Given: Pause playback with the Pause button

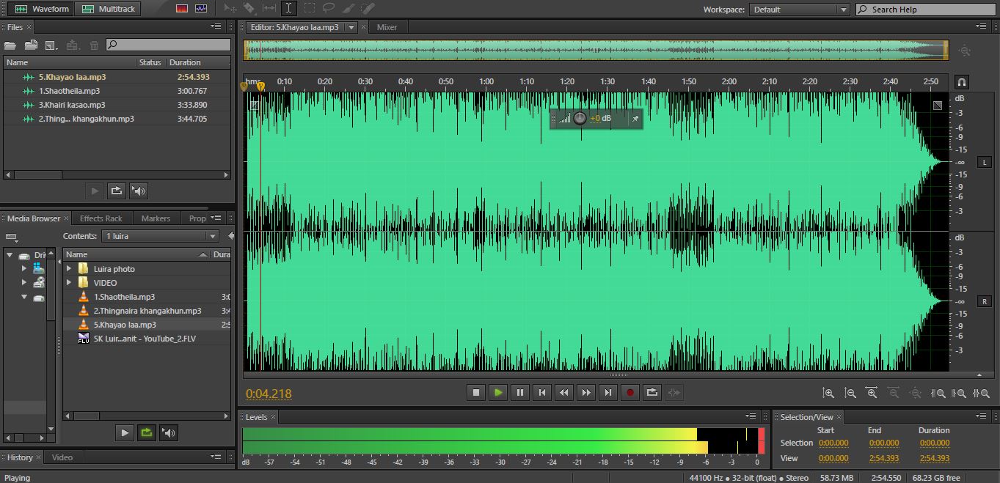Looking at the screenshot, I should (x=520, y=393).
